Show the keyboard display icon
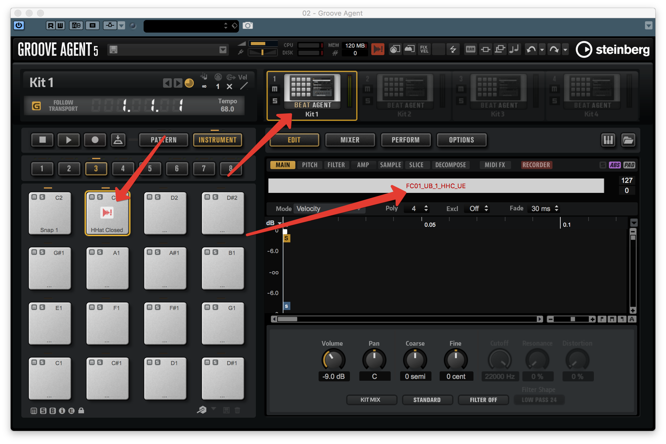 coord(608,140)
